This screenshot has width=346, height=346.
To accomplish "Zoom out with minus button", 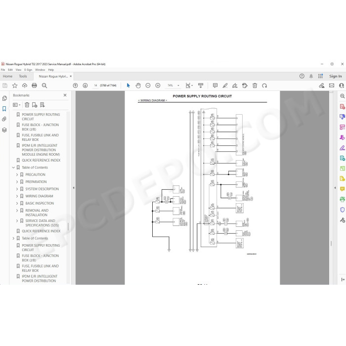I will (x=148, y=86).
